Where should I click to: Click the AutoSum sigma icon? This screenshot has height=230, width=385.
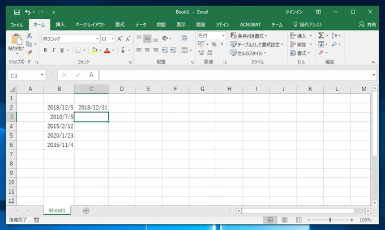coord(321,36)
